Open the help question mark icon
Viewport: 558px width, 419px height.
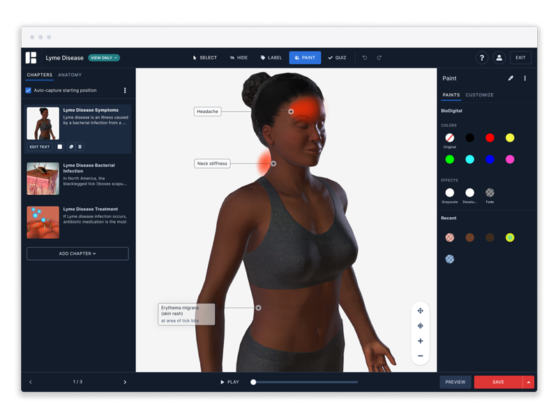tap(481, 58)
